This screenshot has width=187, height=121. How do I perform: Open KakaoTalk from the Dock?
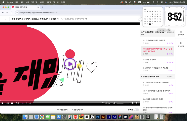(81, 117)
